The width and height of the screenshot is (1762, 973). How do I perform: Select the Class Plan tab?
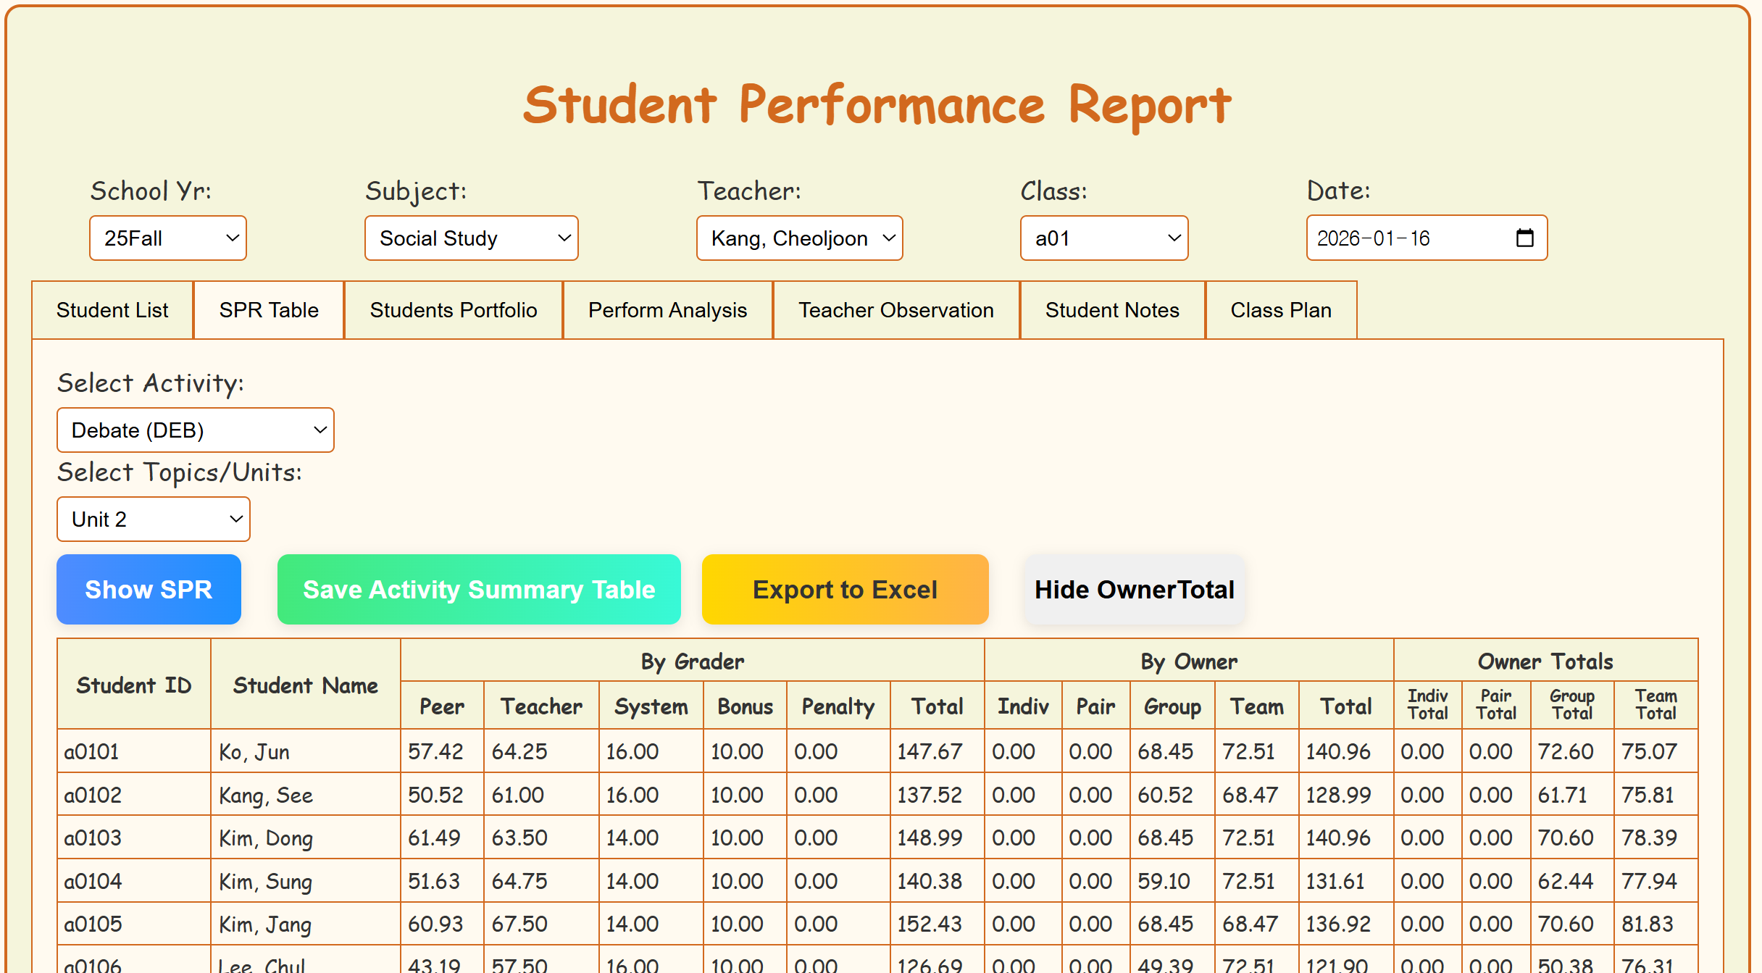point(1281,310)
